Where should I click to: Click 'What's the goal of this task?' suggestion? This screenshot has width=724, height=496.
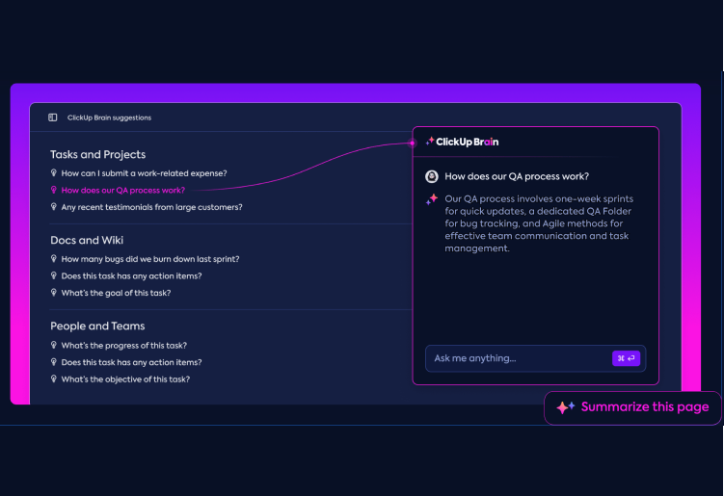point(116,293)
